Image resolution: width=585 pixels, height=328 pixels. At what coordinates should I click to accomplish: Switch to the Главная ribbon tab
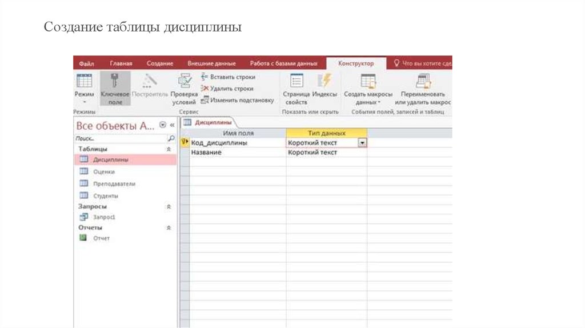pos(121,63)
